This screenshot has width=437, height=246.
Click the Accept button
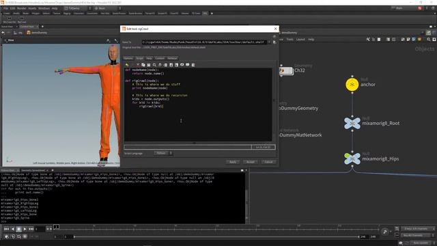tap(251, 162)
